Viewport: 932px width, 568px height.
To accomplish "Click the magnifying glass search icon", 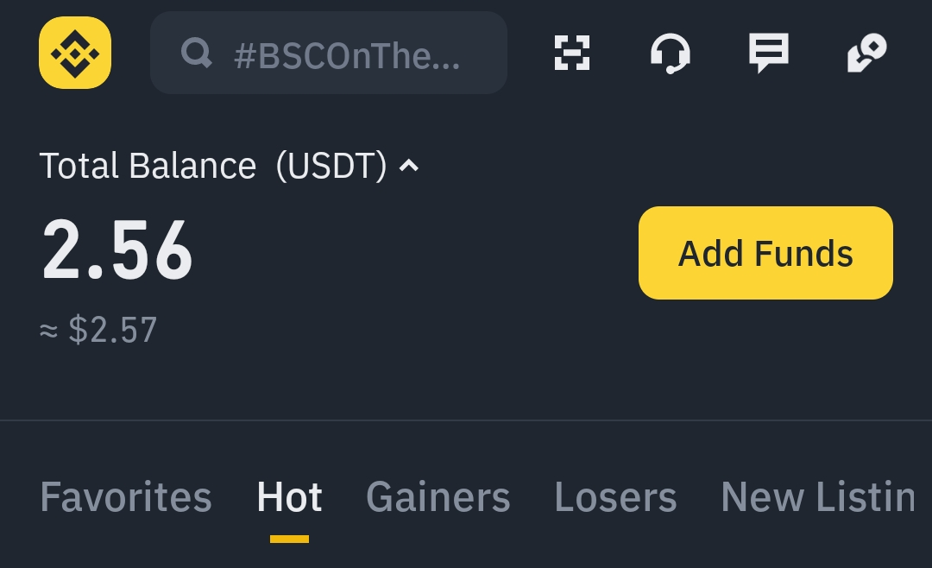I will click(x=196, y=54).
